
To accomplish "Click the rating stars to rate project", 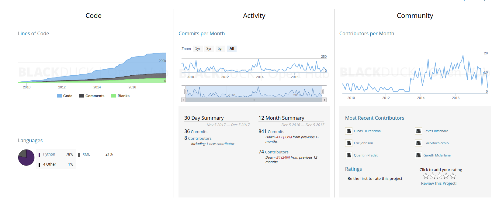I will (439, 176).
